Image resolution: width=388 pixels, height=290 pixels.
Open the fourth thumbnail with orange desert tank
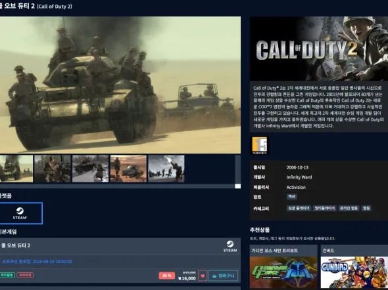point(128,169)
